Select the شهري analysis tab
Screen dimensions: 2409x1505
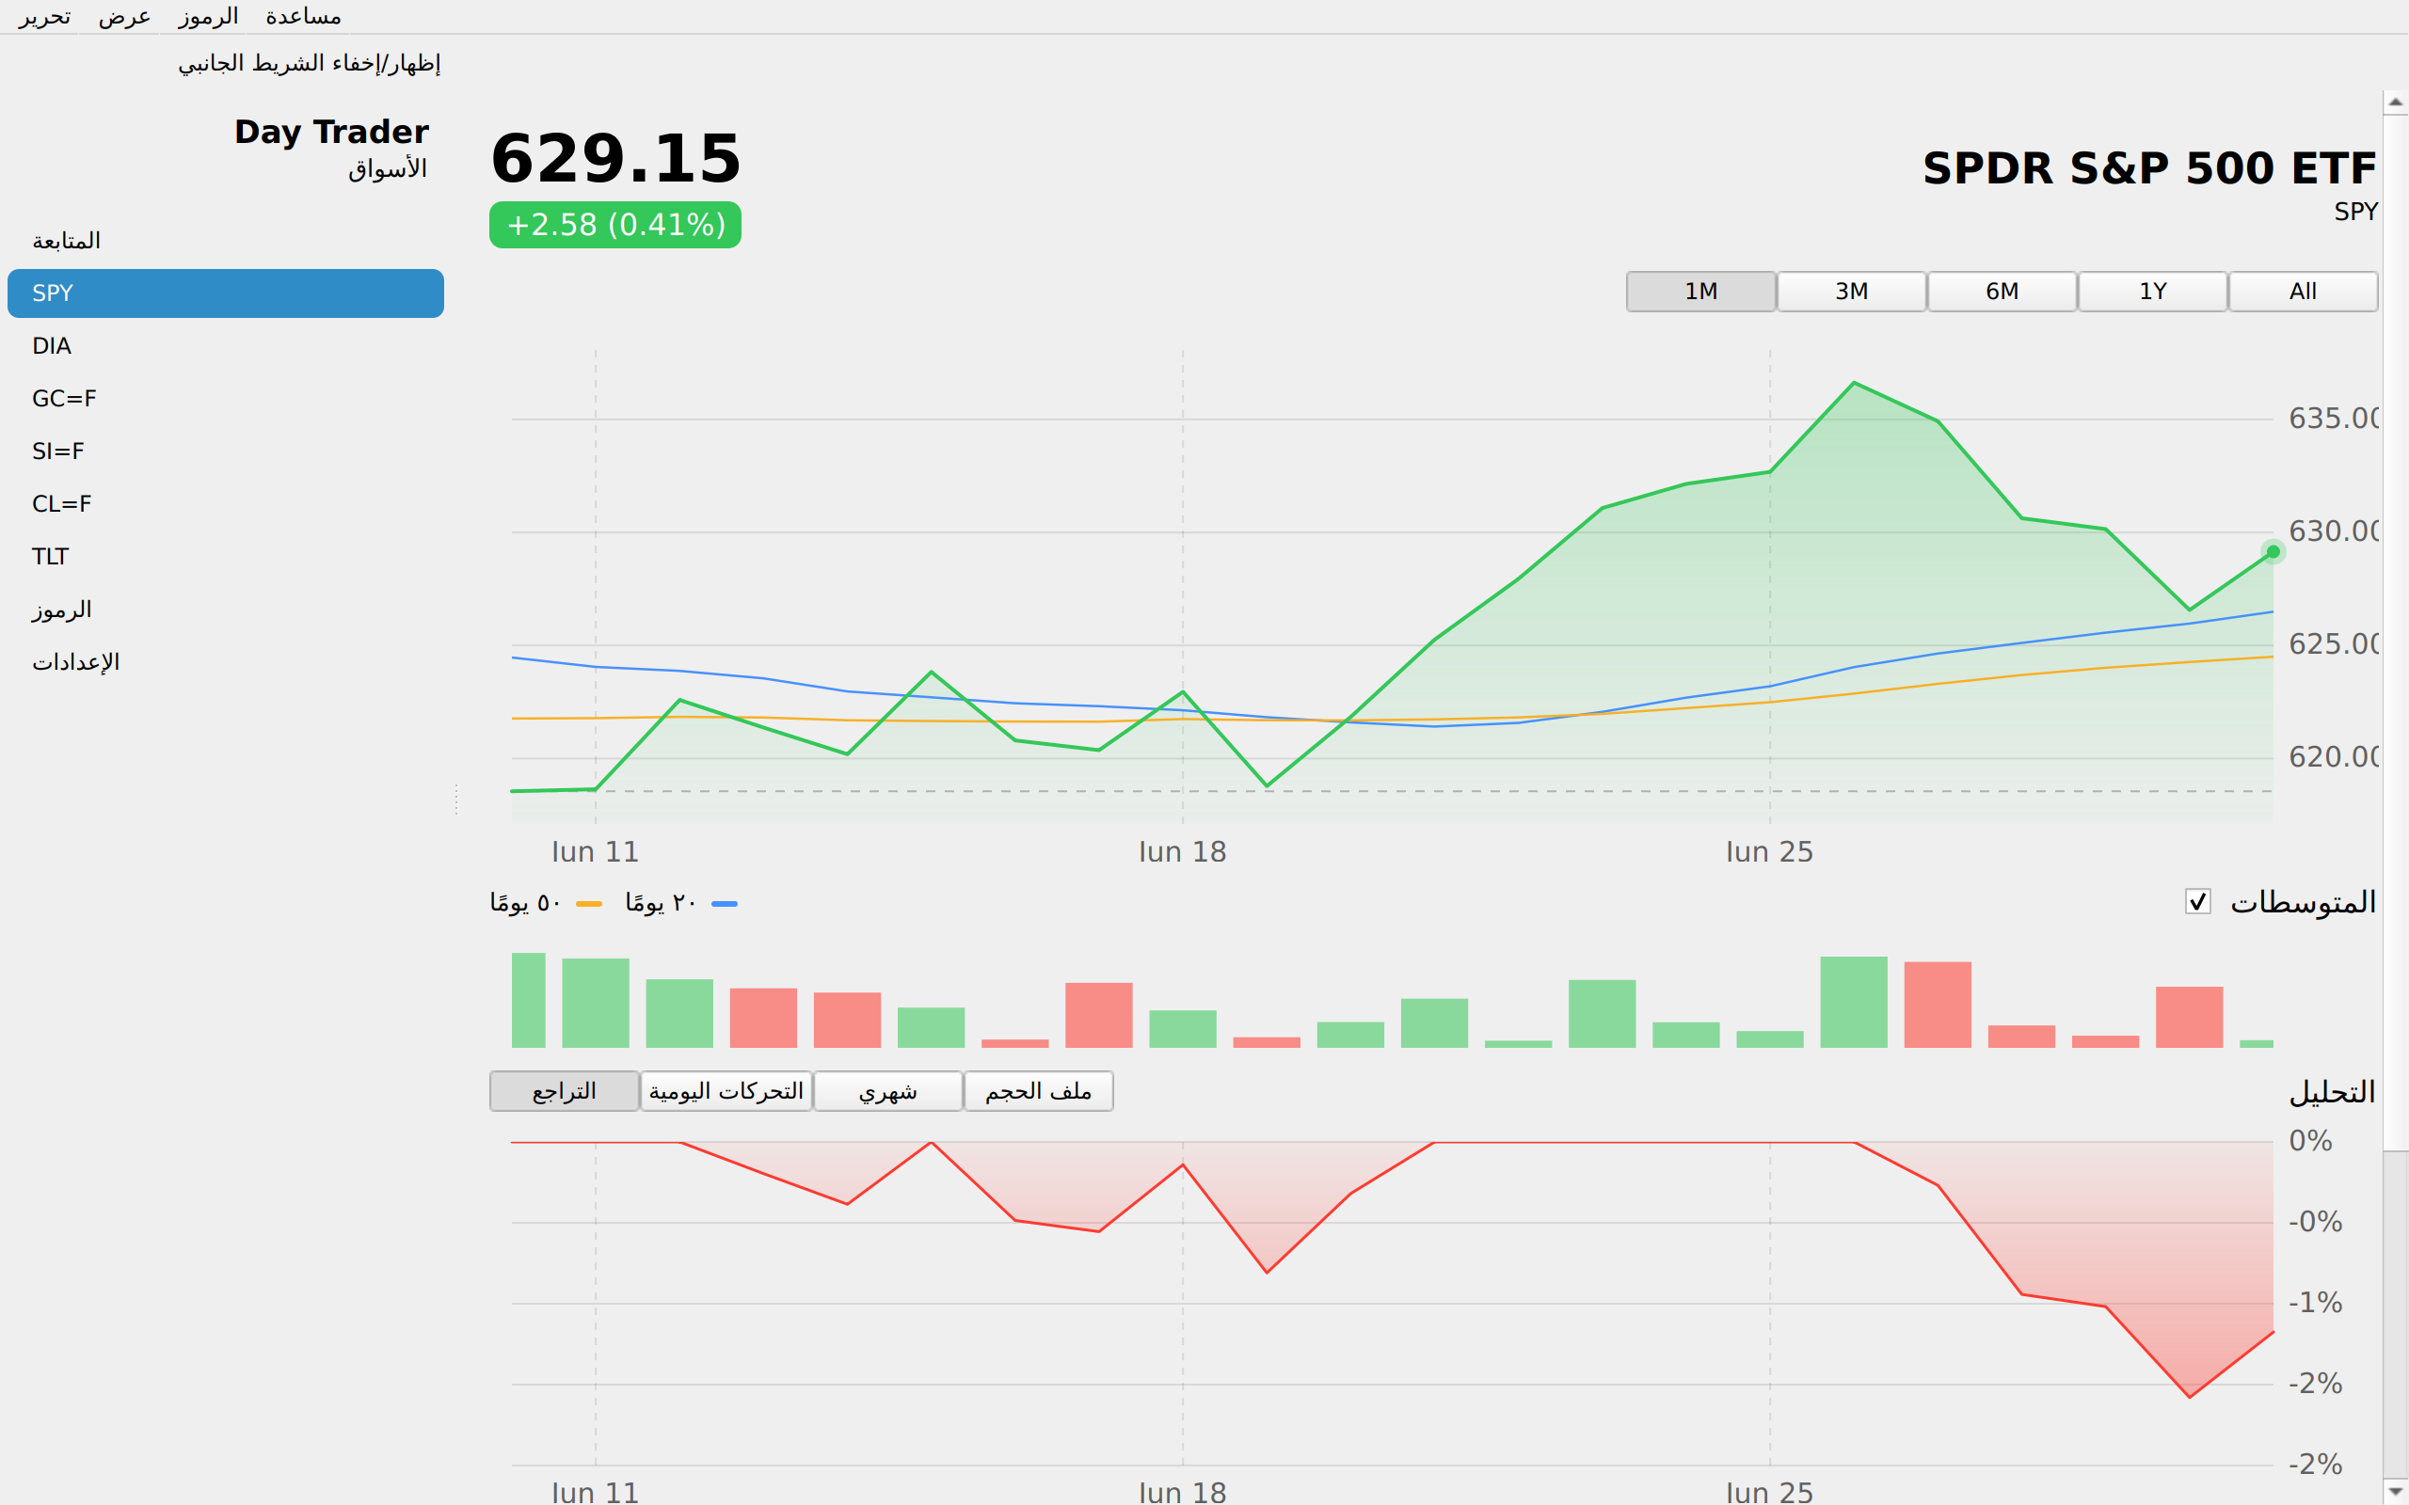(x=888, y=1092)
